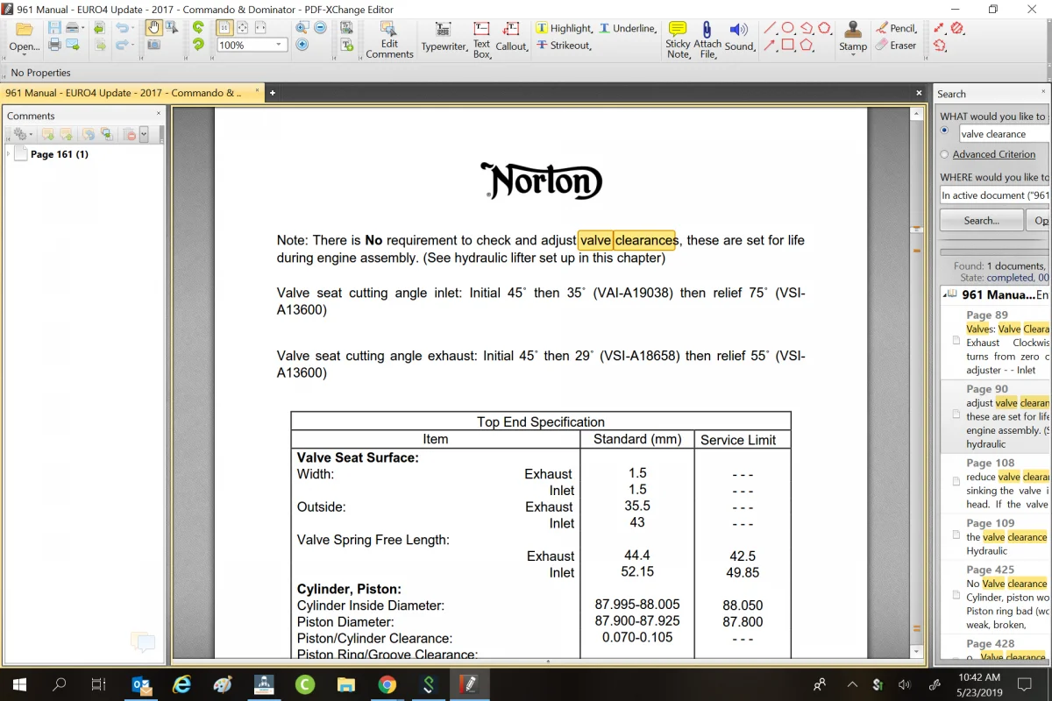The width and height of the screenshot is (1052, 701).
Task: Select the search text radio button
Action: [x=944, y=131]
